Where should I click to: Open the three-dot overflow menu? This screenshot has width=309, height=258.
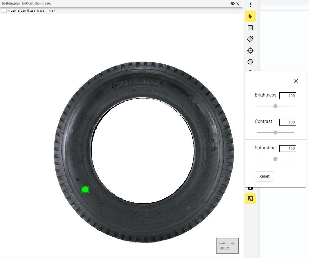(250, 5)
